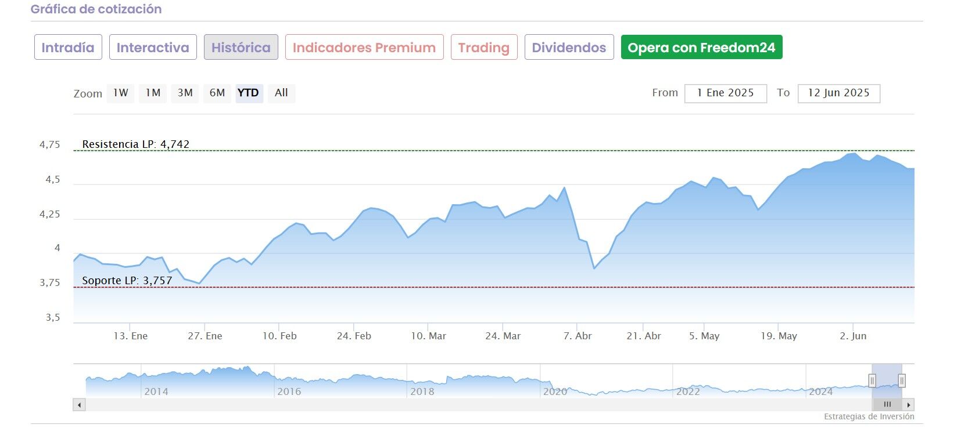View the Dividendos tab

[x=569, y=48]
